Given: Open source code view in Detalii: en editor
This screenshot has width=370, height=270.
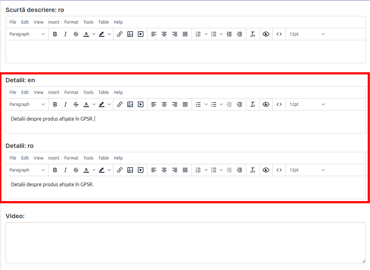Looking at the screenshot, I should tap(279, 104).
